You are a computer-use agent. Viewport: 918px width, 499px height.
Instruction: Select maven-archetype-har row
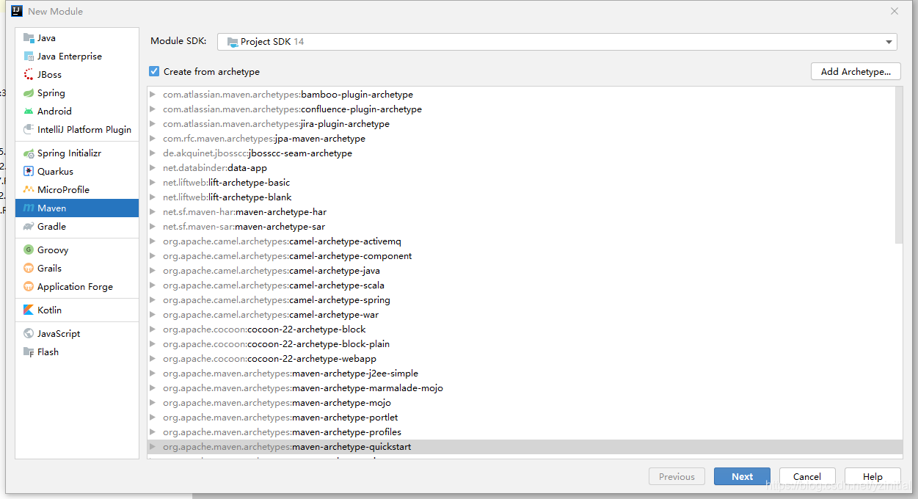pos(521,212)
